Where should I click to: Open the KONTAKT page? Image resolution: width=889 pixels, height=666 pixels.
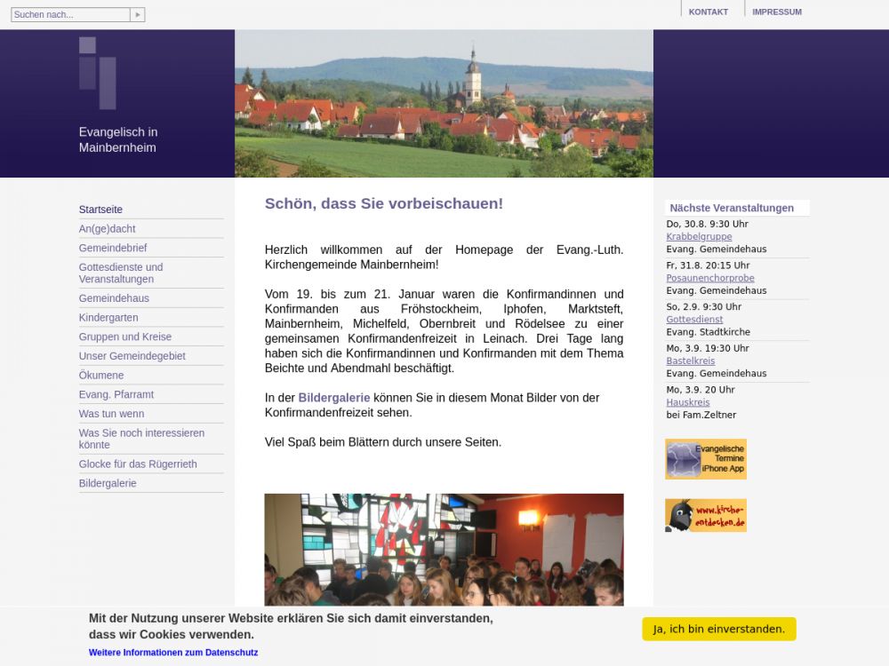tap(708, 12)
